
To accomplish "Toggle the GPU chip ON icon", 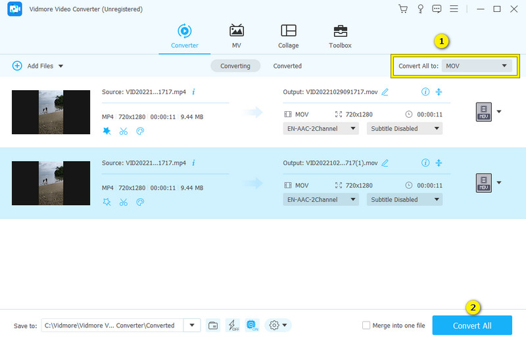I will click(251, 326).
